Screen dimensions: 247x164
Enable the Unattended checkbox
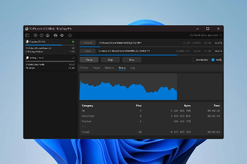tap(193, 60)
